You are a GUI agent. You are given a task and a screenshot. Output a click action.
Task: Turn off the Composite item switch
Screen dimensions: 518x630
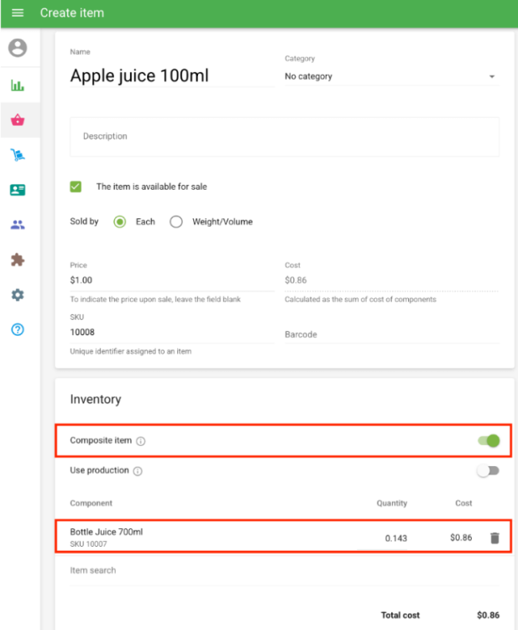489,441
